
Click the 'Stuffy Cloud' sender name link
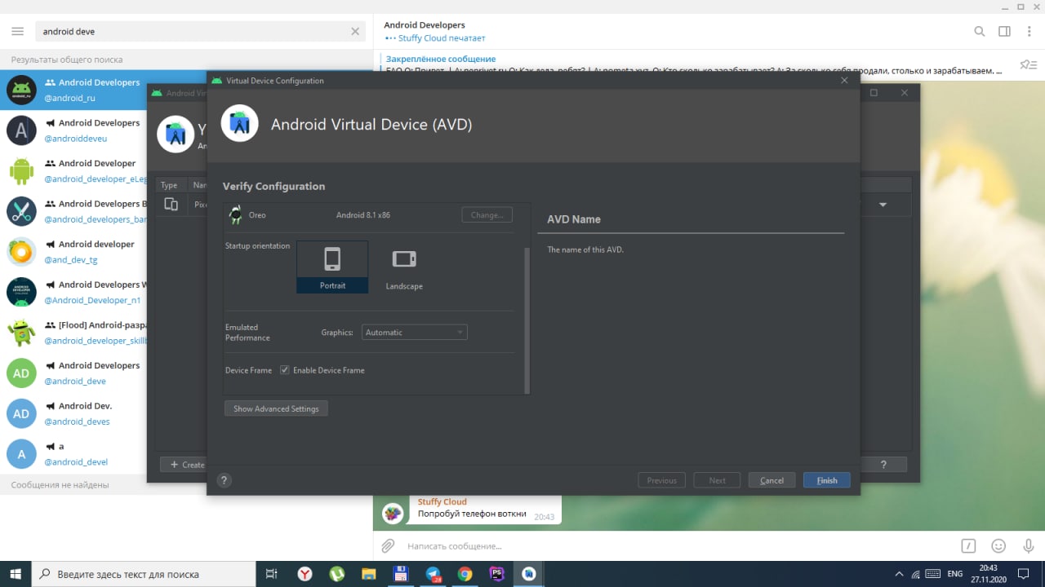click(x=442, y=502)
